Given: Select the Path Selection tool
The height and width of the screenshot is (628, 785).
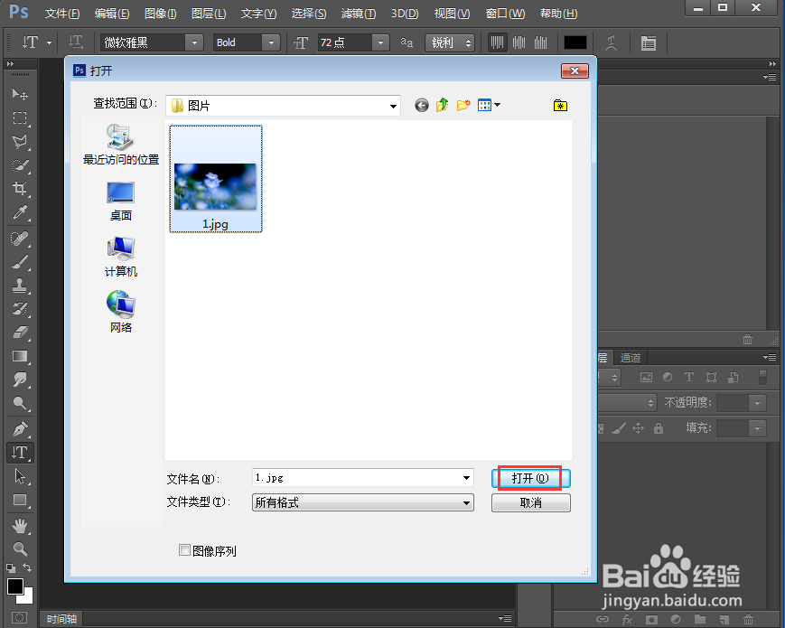Looking at the screenshot, I should 20,476.
